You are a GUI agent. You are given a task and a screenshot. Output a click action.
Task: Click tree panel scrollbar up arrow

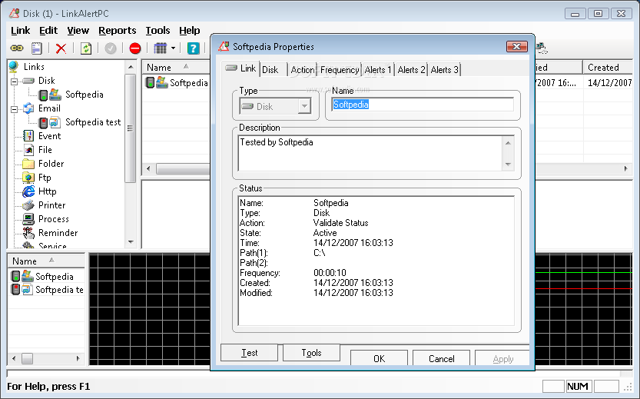[131, 67]
